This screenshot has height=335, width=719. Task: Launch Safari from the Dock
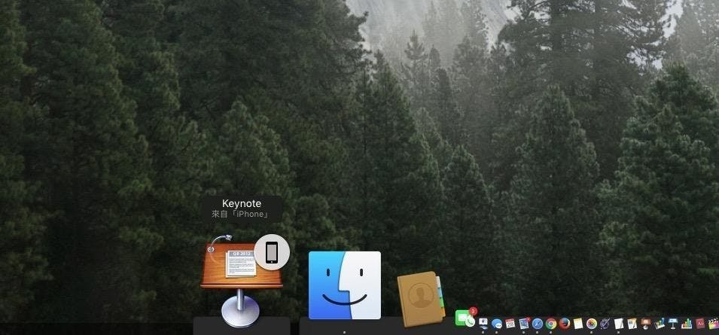(x=538, y=324)
